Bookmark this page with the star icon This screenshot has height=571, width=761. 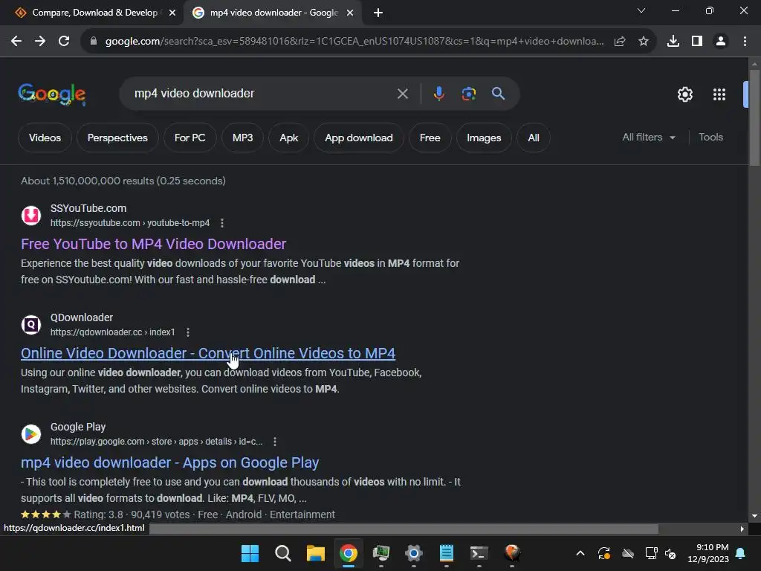point(644,42)
